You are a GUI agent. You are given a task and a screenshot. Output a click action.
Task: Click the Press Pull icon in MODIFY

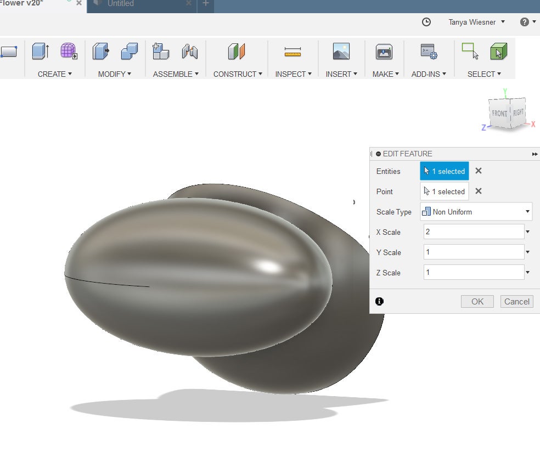[x=101, y=52]
